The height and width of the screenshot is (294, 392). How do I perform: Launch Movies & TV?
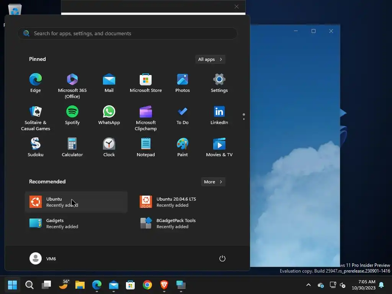[x=219, y=147]
